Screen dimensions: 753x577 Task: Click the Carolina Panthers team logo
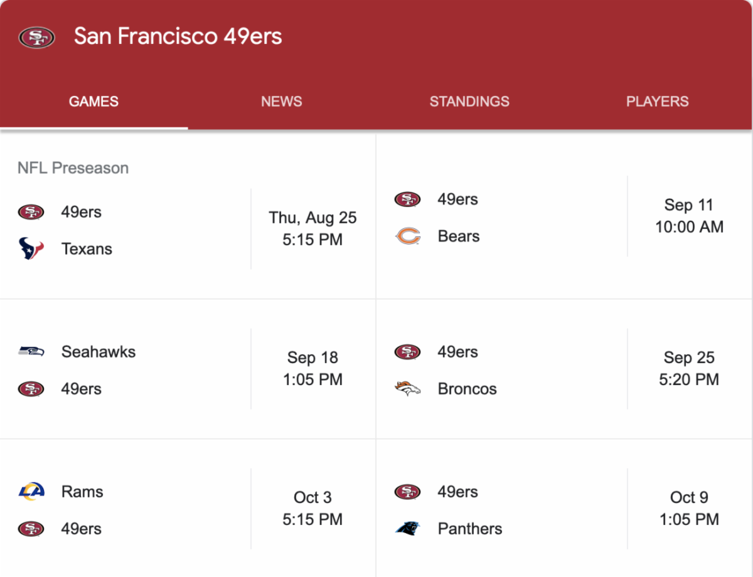click(408, 529)
